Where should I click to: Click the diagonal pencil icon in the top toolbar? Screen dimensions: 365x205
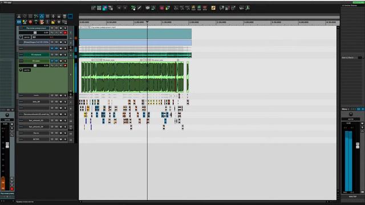point(139,8)
